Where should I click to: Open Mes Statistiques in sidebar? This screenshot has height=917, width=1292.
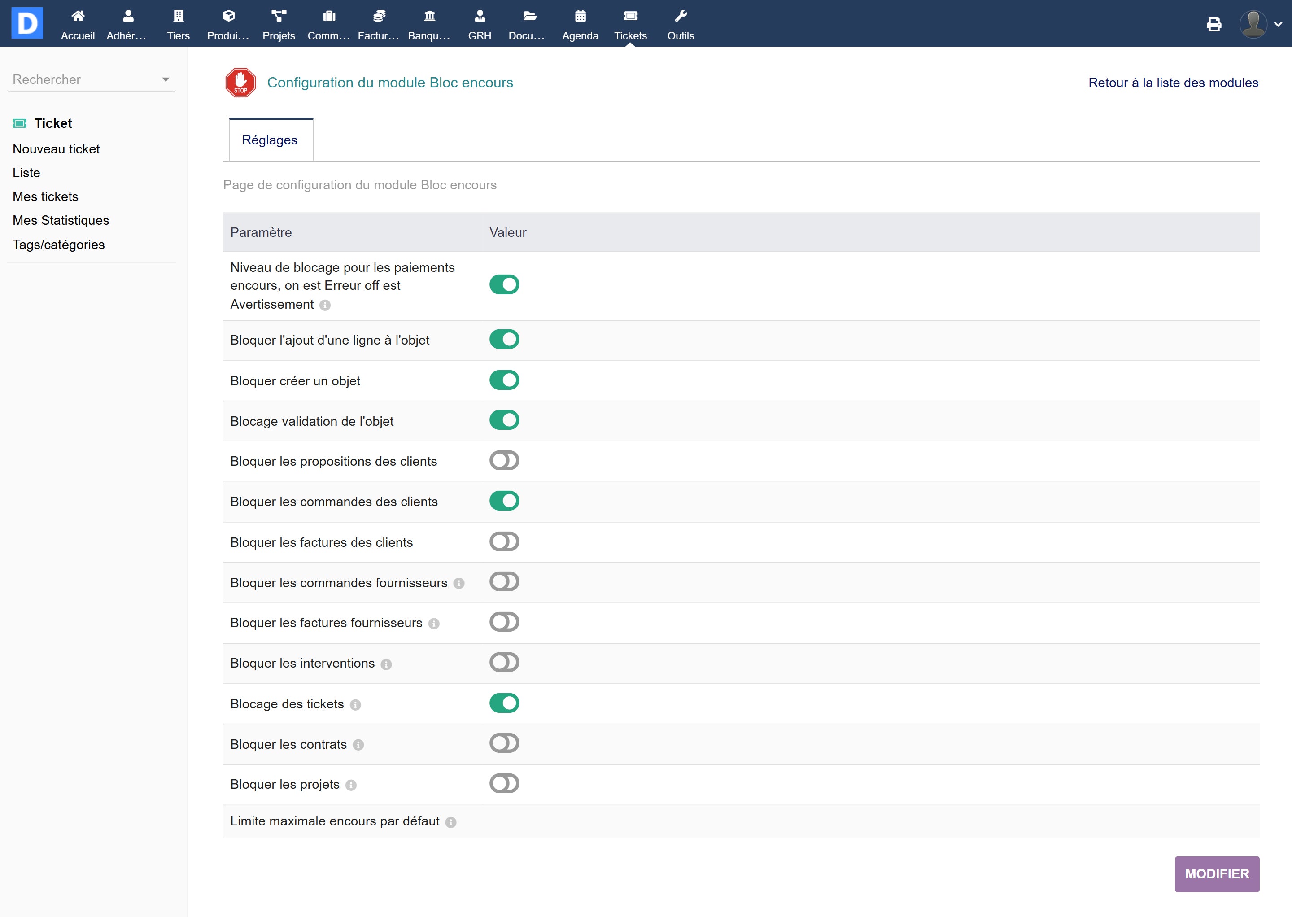61,220
